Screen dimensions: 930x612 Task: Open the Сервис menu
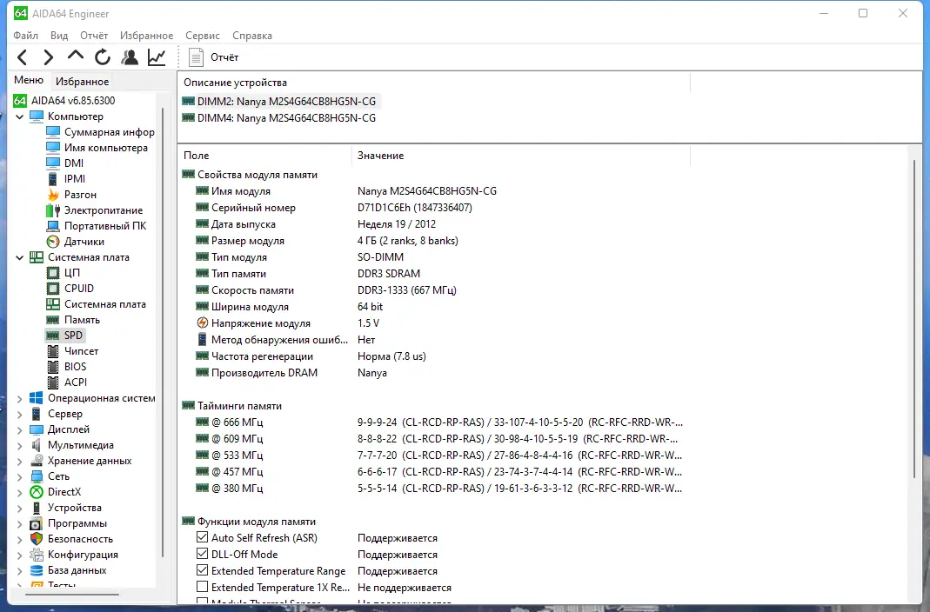[x=202, y=36]
